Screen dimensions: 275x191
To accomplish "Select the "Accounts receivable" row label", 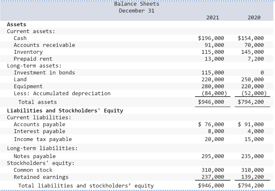I will coord(44,45).
